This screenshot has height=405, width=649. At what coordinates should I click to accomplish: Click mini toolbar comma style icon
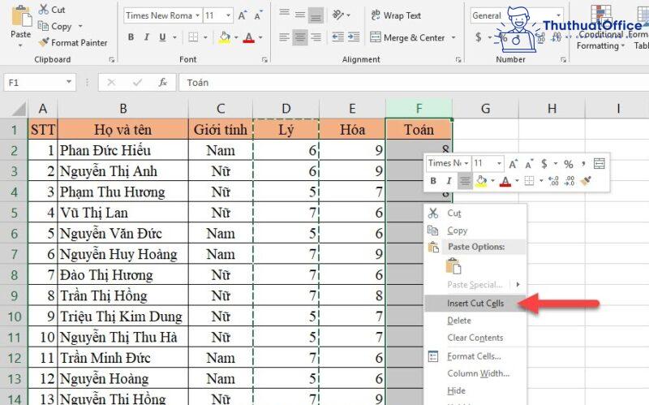point(583,164)
